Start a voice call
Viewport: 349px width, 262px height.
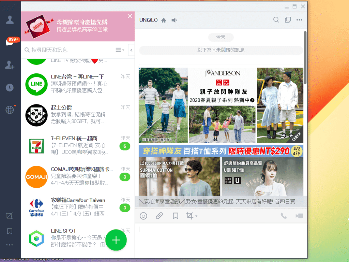tap(284, 216)
